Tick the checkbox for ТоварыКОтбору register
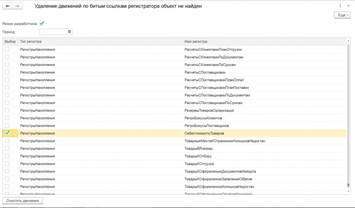Viewport: 355px width, 208px height. pos(7,156)
